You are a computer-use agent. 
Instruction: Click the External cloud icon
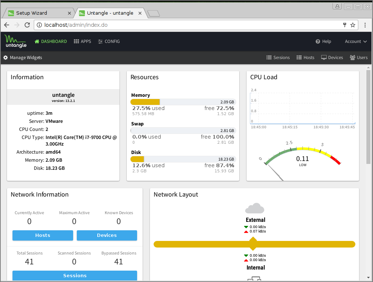coord(255,208)
